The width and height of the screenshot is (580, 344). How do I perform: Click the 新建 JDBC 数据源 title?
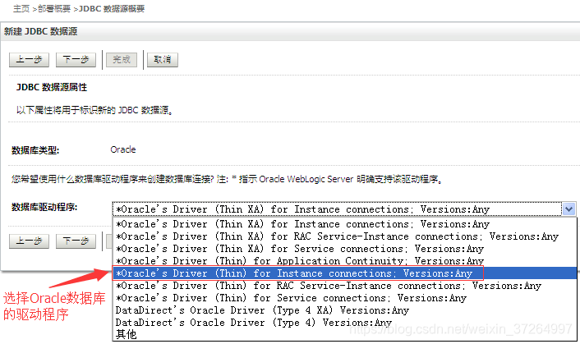coord(41,31)
